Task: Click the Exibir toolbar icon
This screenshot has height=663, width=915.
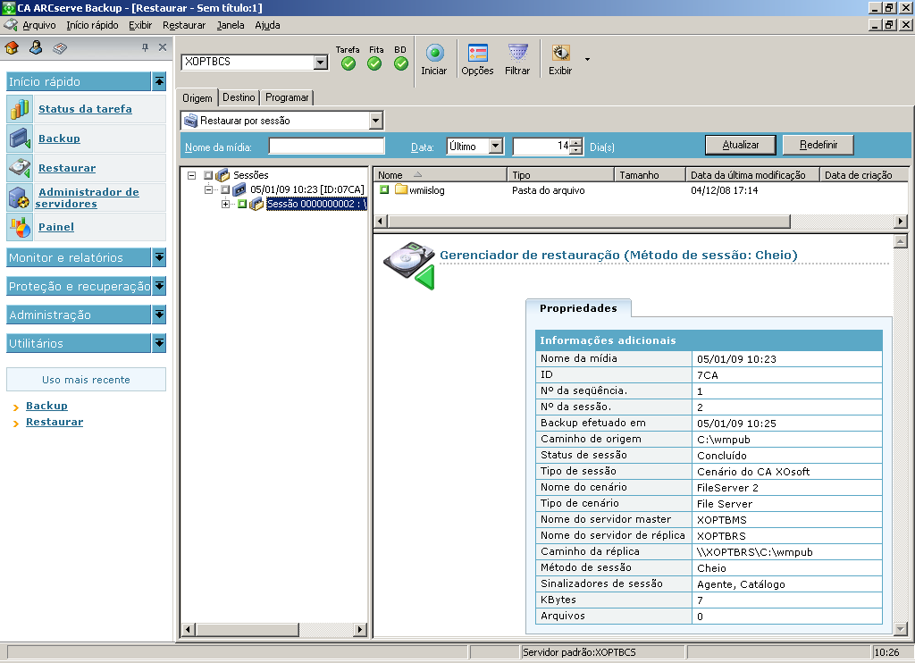Action: [560, 54]
